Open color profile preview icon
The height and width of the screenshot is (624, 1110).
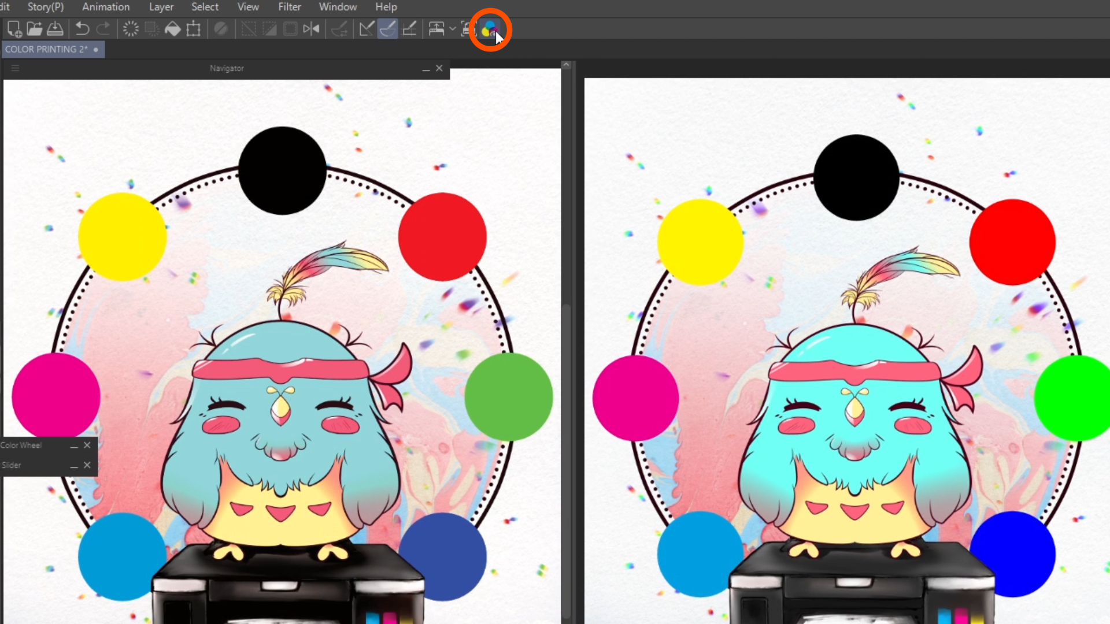point(490,29)
